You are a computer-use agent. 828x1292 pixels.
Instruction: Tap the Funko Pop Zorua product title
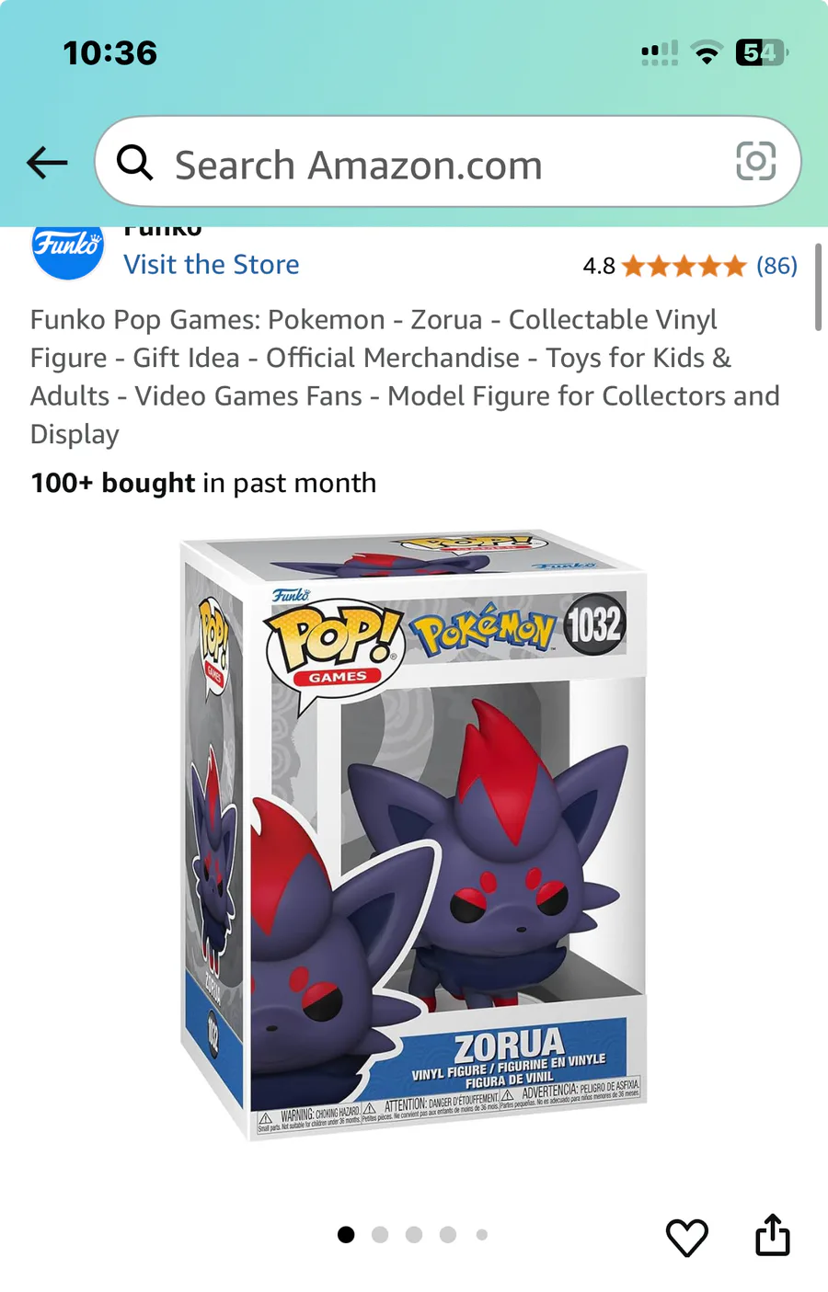pos(405,377)
